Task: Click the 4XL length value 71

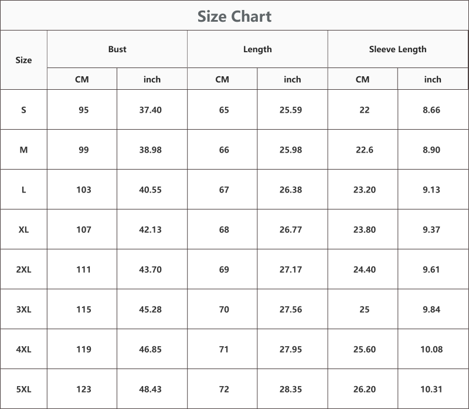Action: click(224, 349)
